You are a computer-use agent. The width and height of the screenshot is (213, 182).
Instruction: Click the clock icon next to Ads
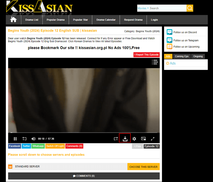168,63
